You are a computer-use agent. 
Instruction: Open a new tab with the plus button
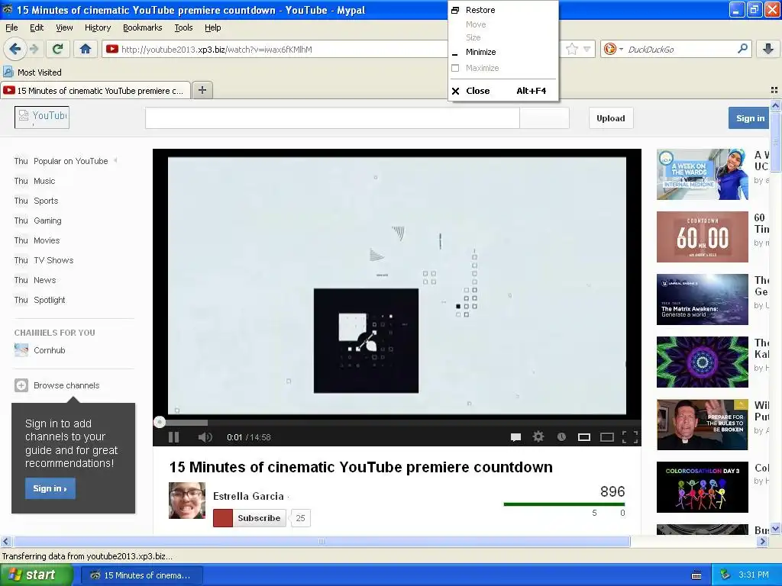(202, 90)
